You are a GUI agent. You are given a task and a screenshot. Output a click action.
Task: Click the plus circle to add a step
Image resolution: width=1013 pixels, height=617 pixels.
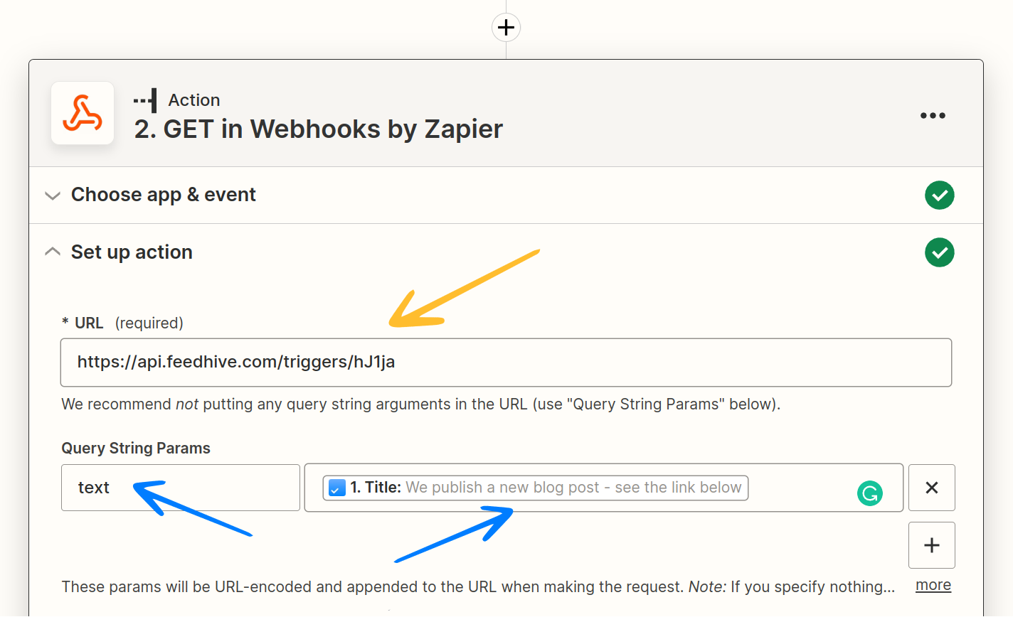[506, 28]
